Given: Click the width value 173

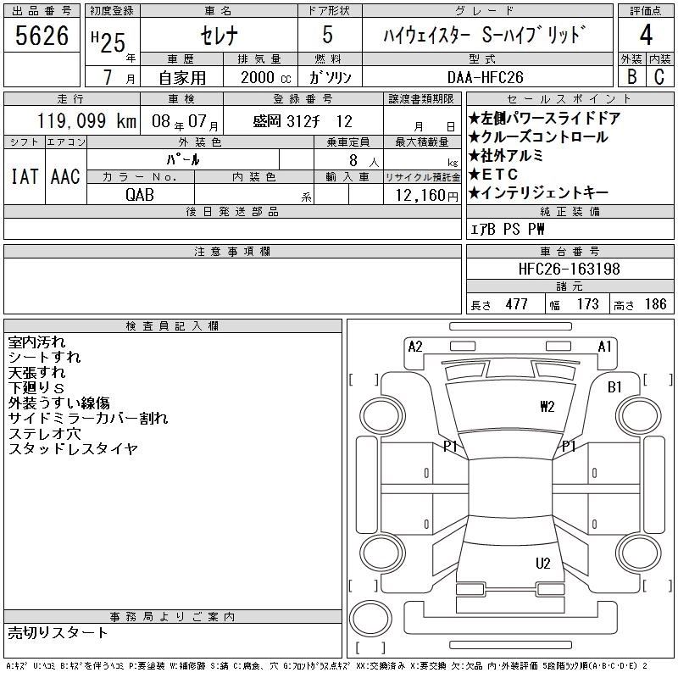Looking at the screenshot, I should pyautogui.click(x=587, y=304).
